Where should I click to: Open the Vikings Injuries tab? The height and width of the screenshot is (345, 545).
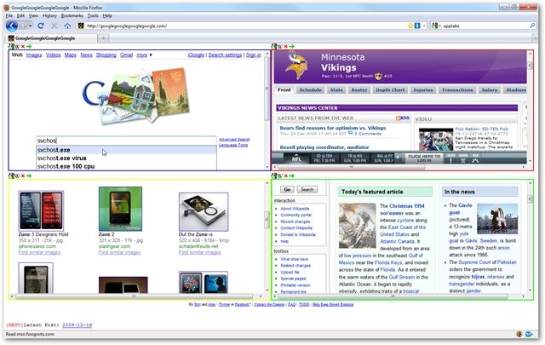[423, 90]
